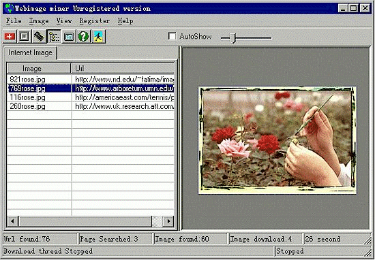Click the 26 second status field
Image resolution: width=375 pixels, height=260 pixels.
[x=337, y=239]
